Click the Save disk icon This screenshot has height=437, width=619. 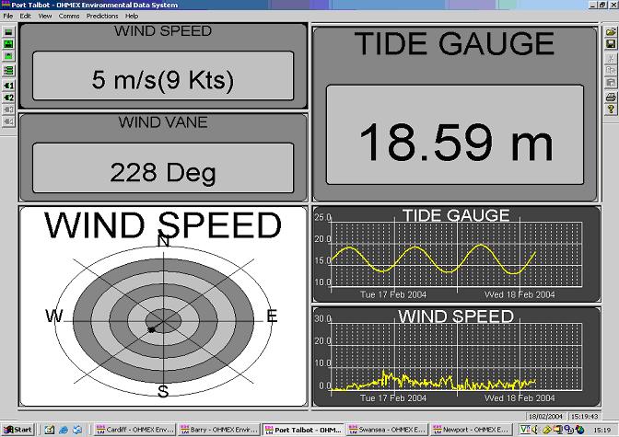611,44
